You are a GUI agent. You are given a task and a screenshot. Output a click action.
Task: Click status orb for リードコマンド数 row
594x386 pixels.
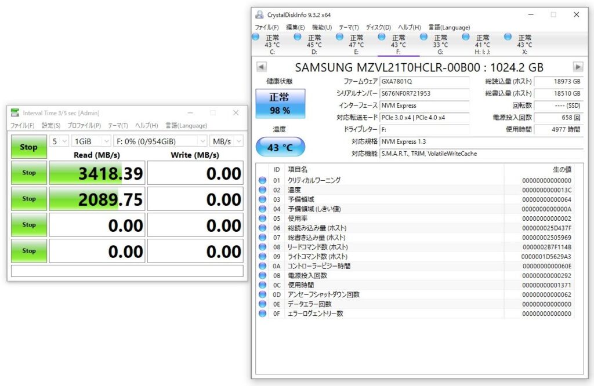tap(262, 247)
